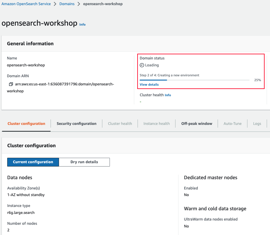Click '1-AZ without standby' value

pos(26,195)
